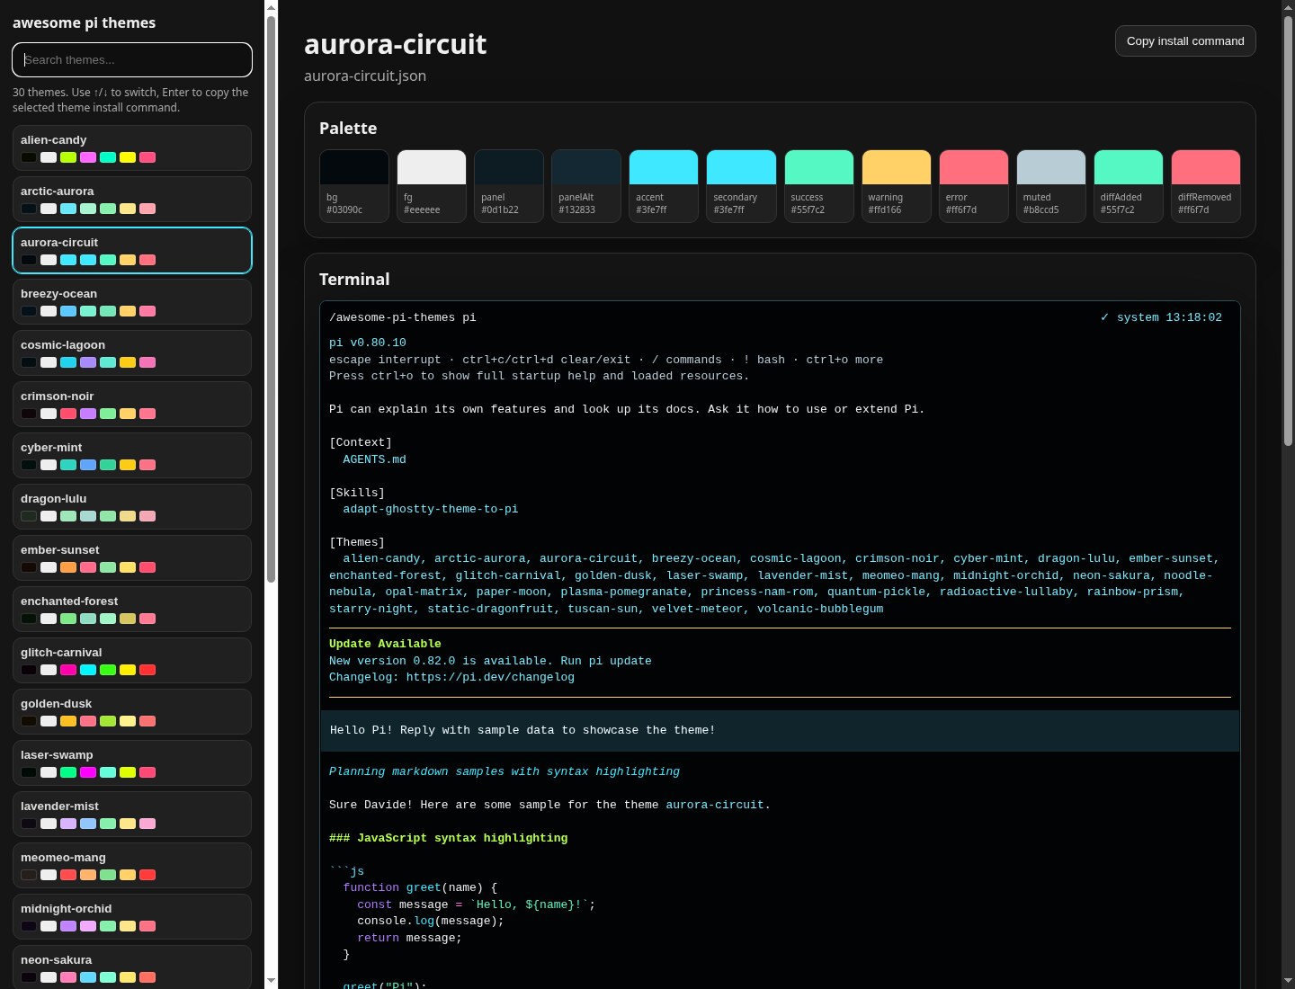
Task: Choose the breezy-ocean theme
Action: (132, 301)
